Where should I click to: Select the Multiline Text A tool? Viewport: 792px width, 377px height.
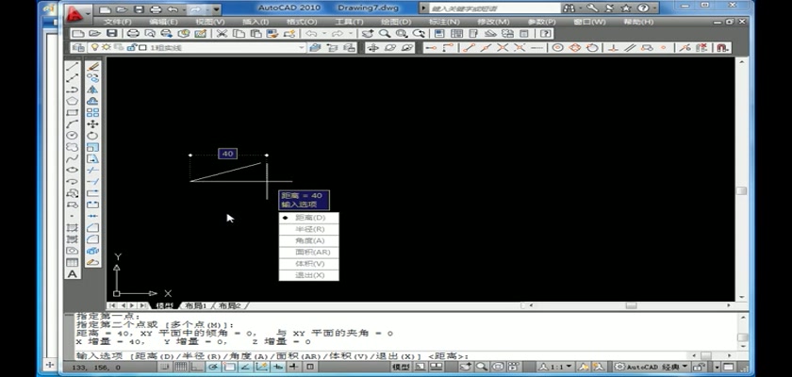[x=73, y=274]
